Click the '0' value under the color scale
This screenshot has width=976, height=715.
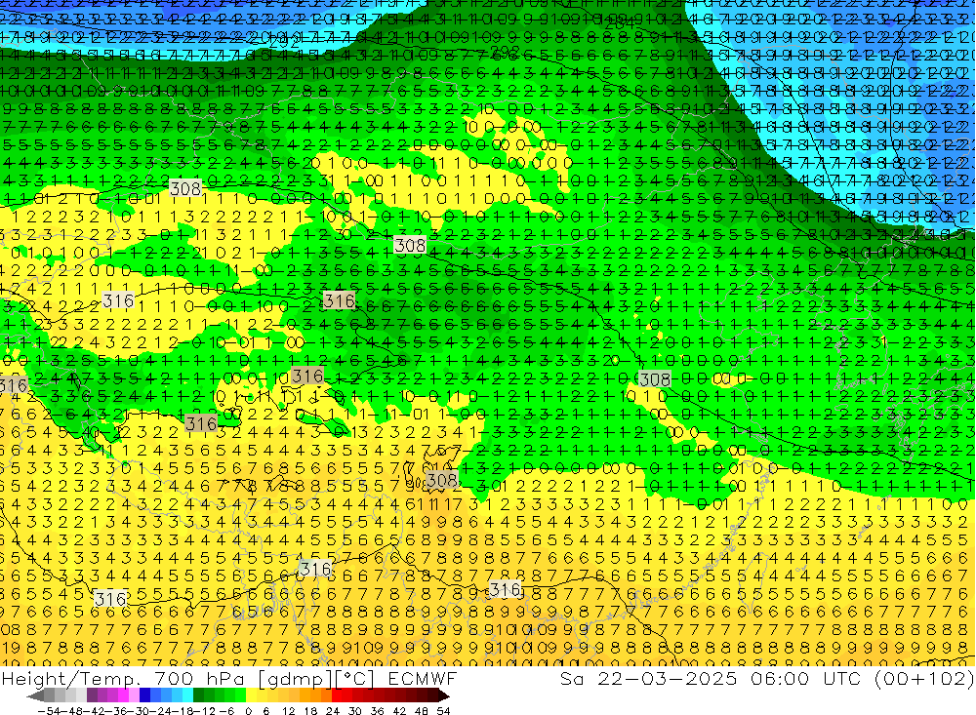[x=248, y=711]
